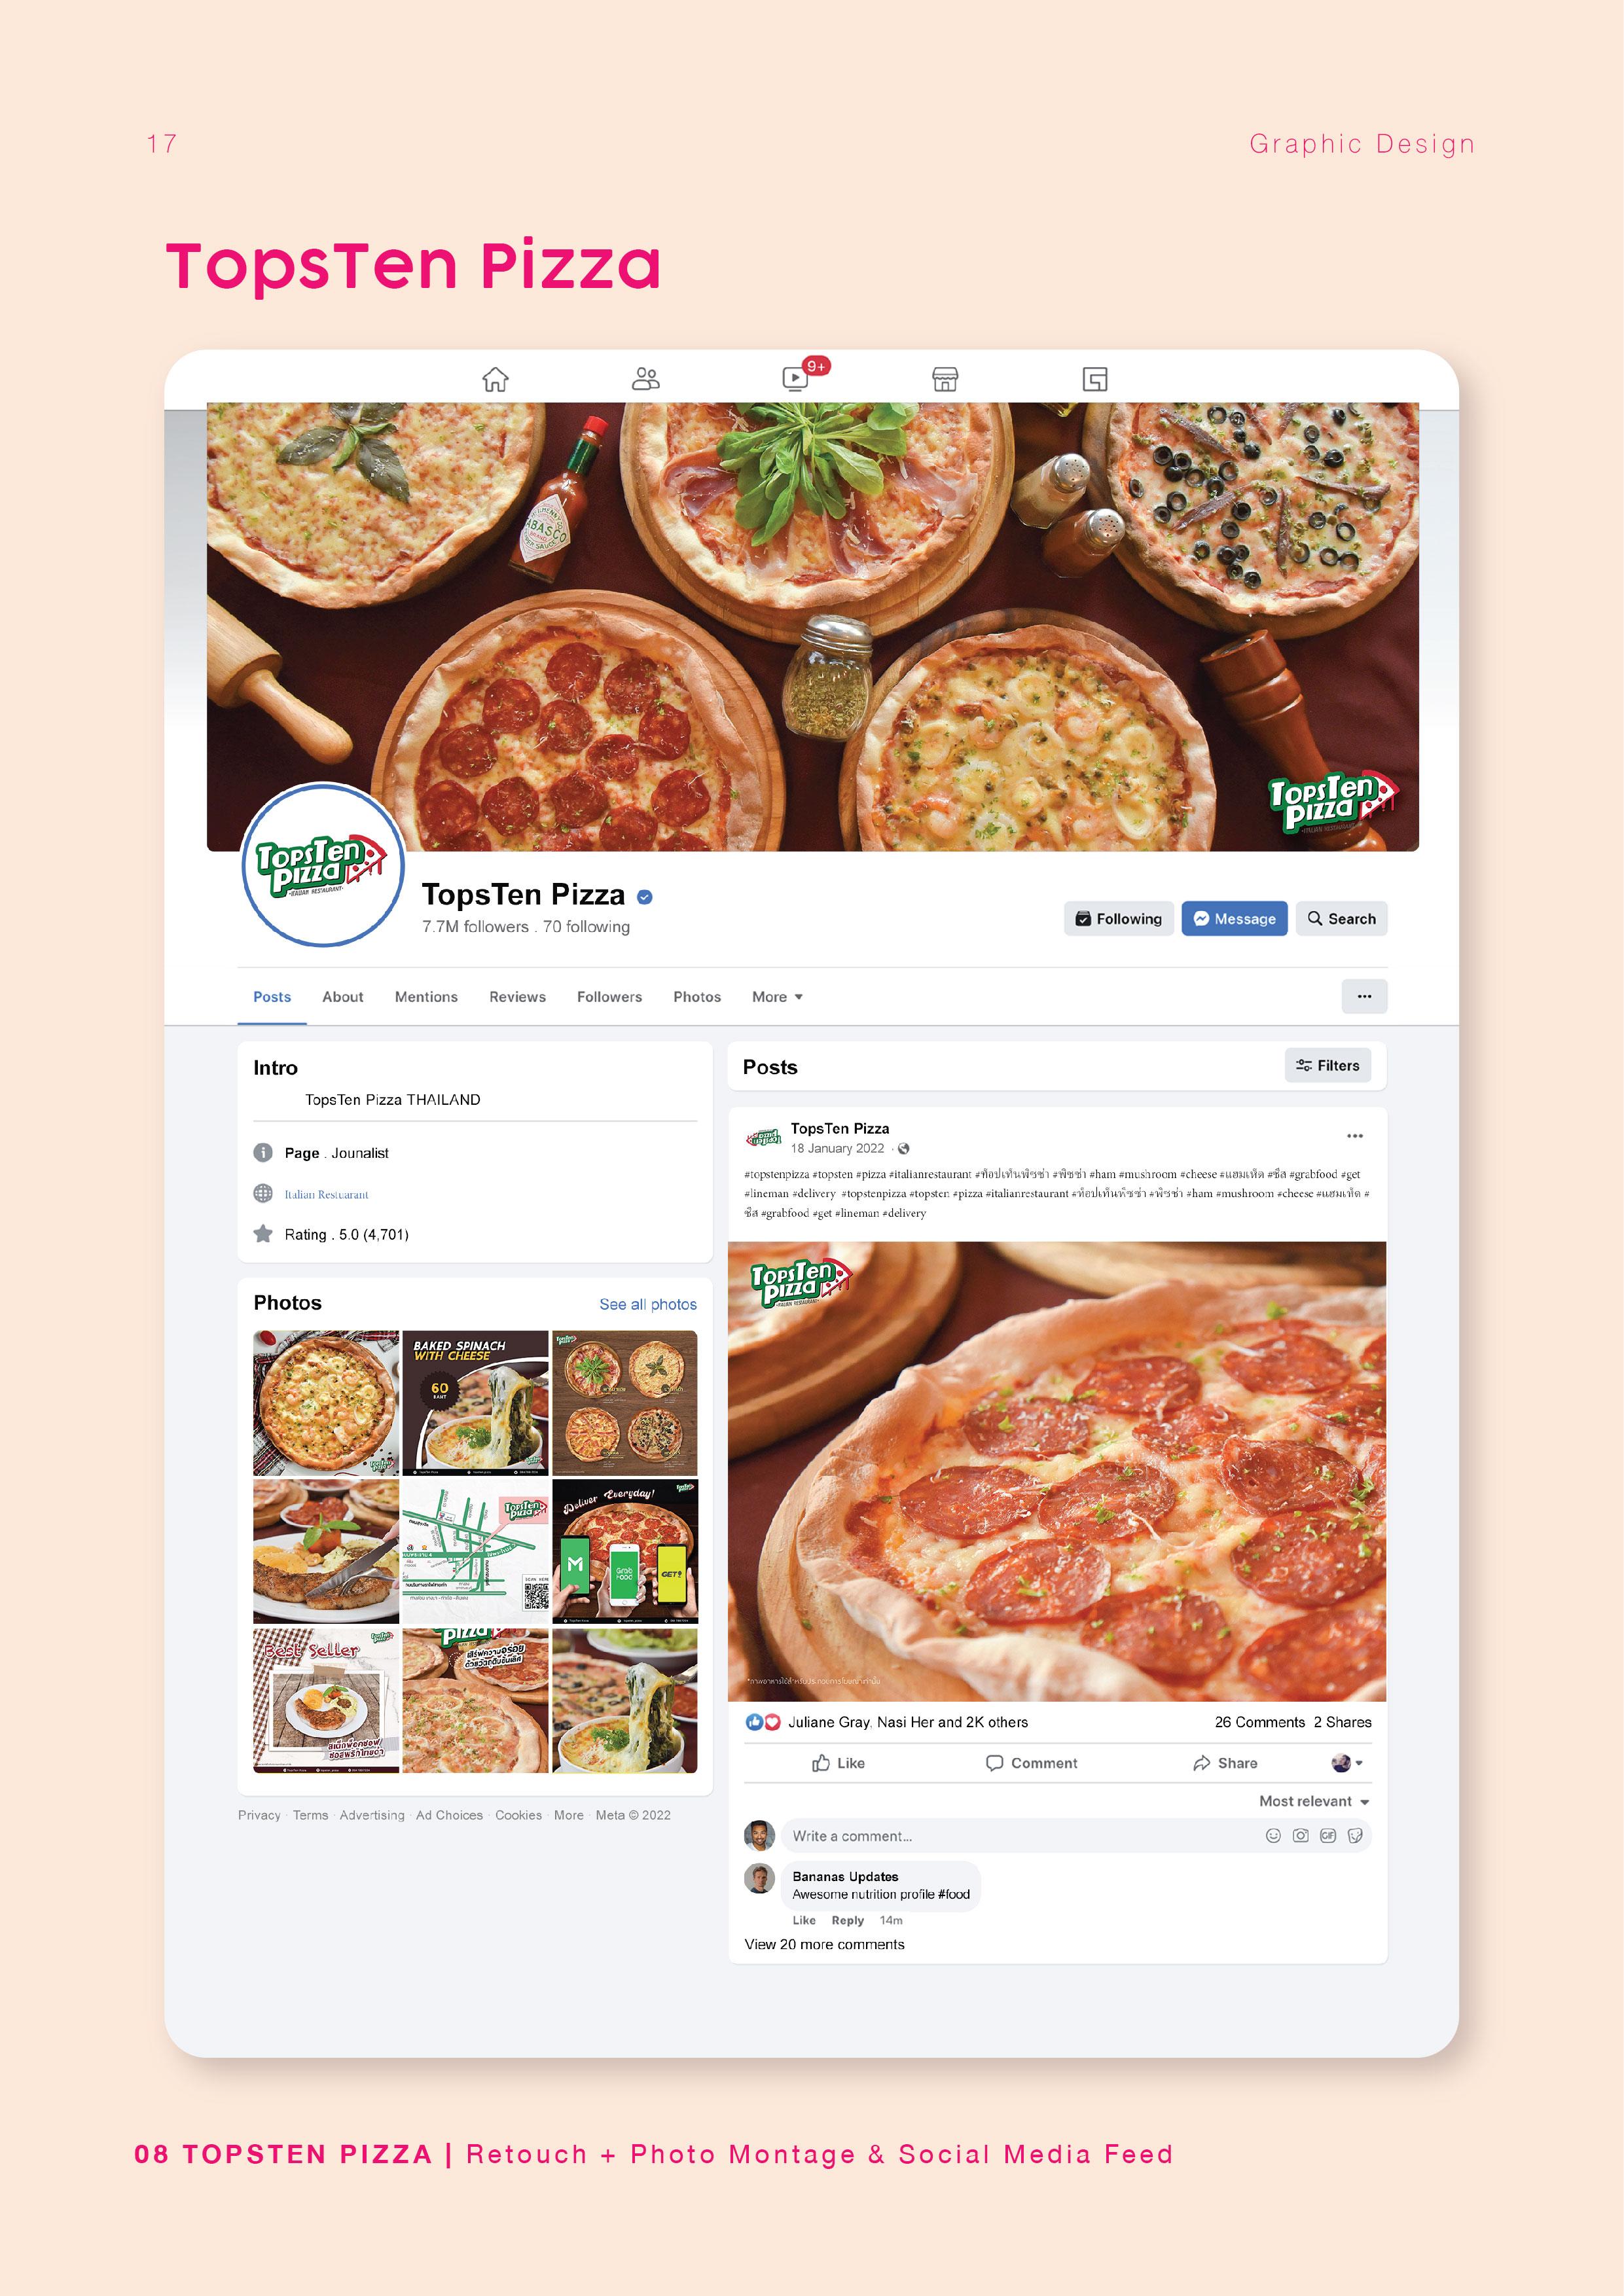Image resolution: width=1624 pixels, height=2296 pixels.
Task: Toggle Like on the pepperoni pizza post
Action: pos(838,1763)
